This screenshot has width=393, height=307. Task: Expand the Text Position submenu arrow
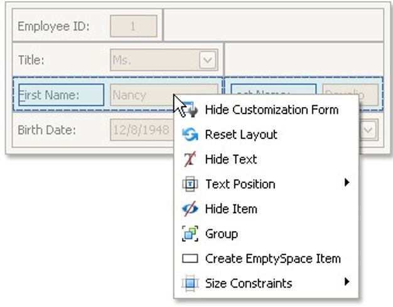347,184
